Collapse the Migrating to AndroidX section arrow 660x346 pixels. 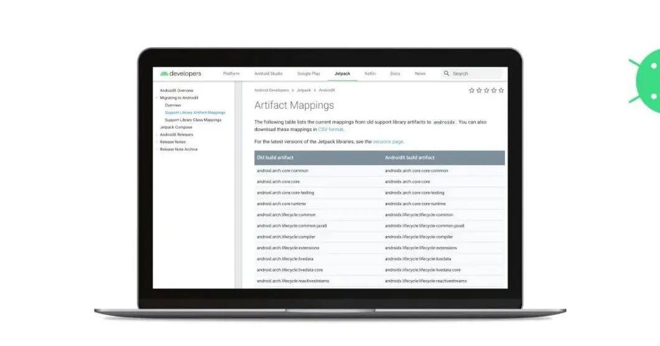[x=157, y=98]
